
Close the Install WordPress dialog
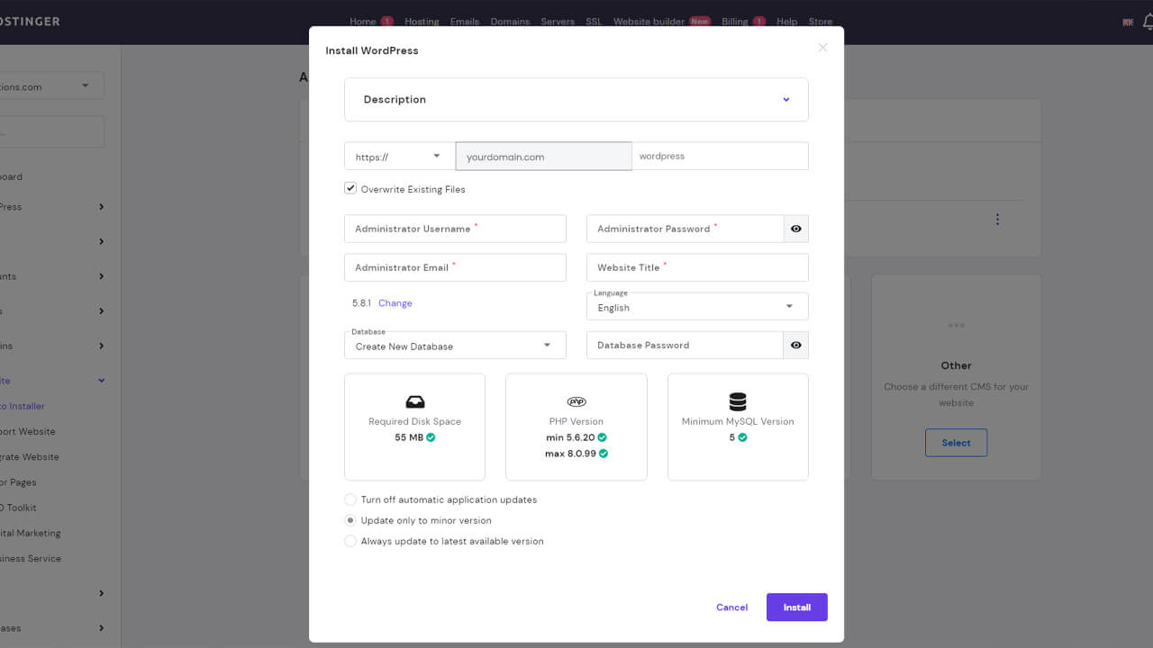click(x=822, y=48)
